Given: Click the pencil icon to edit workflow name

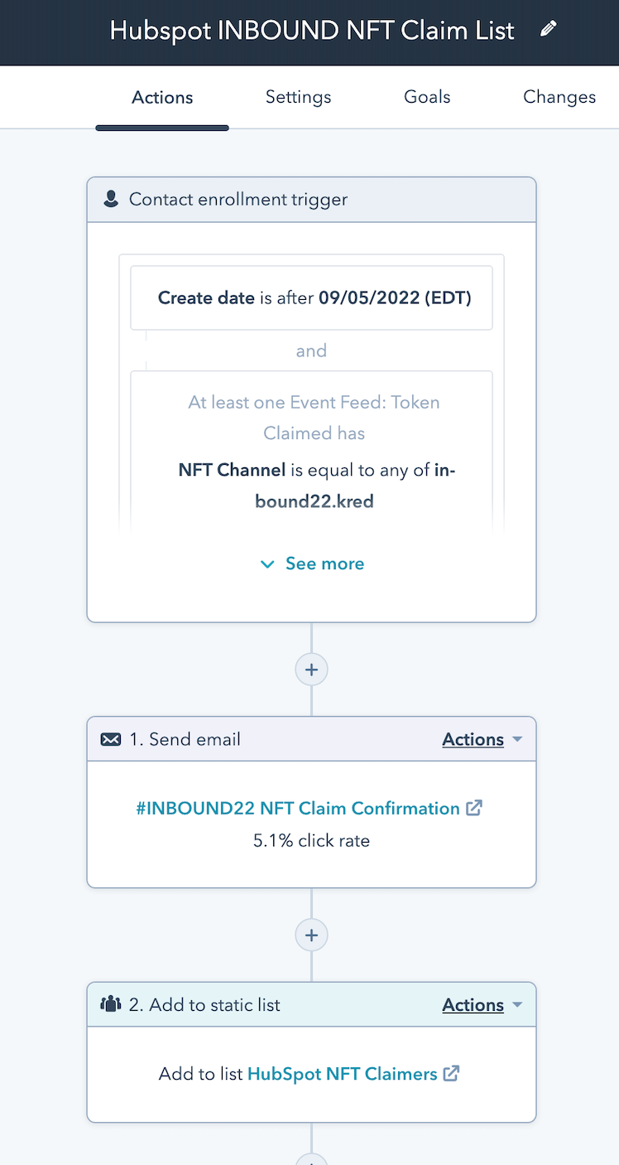Looking at the screenshot, I should coord(548,30).
